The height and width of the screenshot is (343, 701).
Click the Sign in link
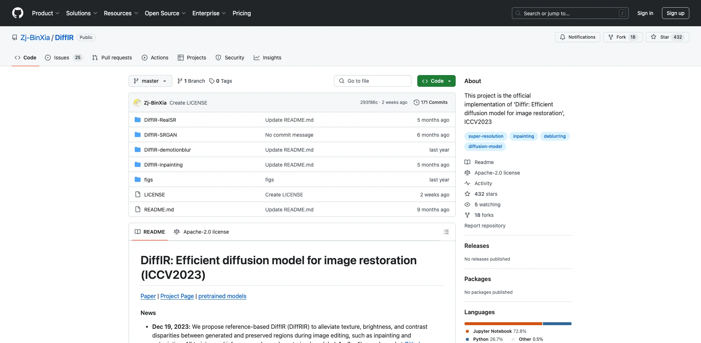click(645, 13)
